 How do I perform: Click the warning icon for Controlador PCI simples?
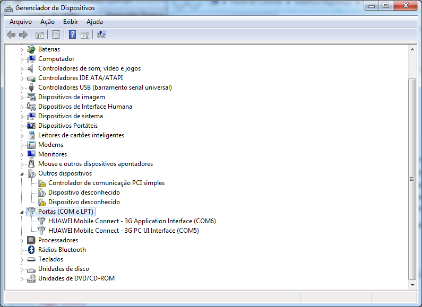(x=42, y=183)
